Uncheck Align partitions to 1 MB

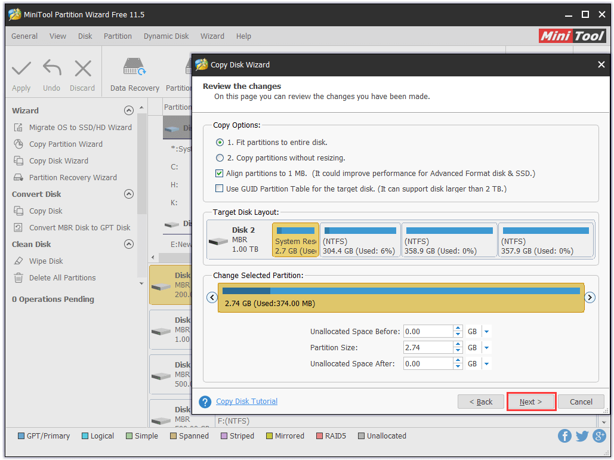pyautogui.click(x=220, y=173)
